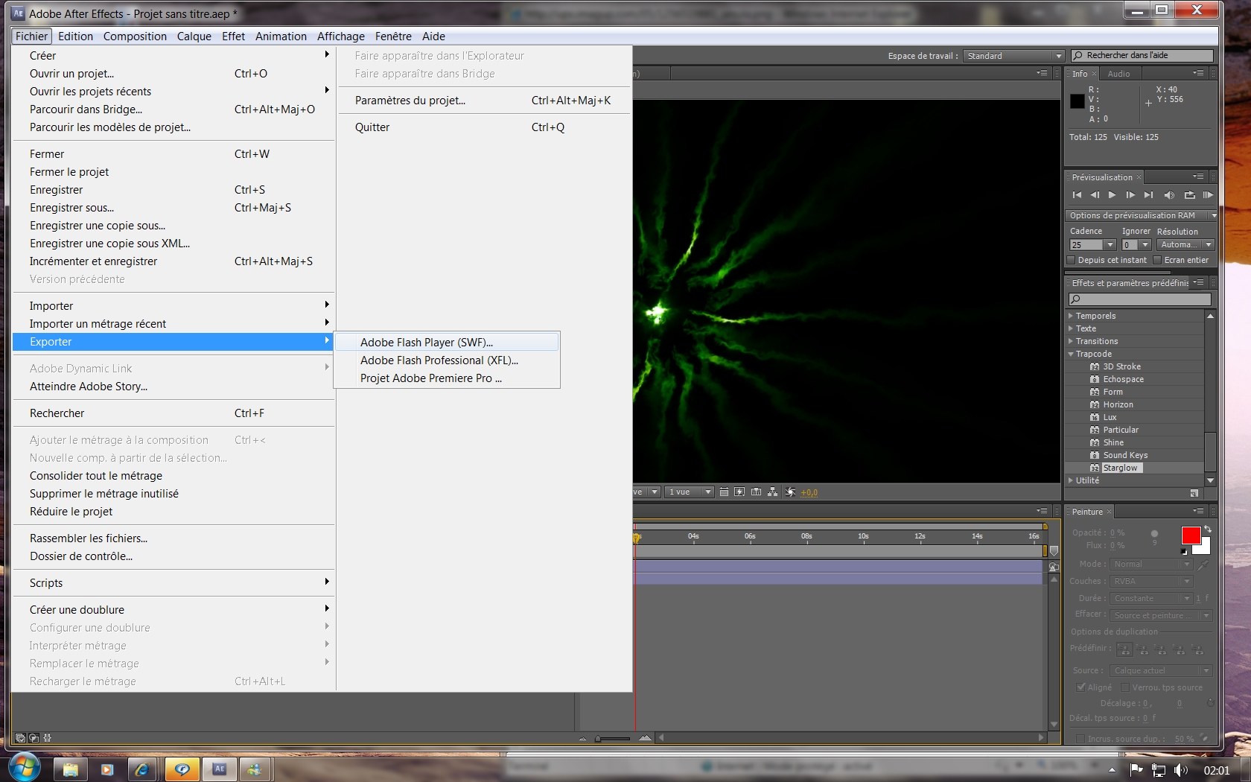Open Mode Normal dropdown in Peinture
The width and height of the screenshot is (1251, 782).
[1150, 565]
